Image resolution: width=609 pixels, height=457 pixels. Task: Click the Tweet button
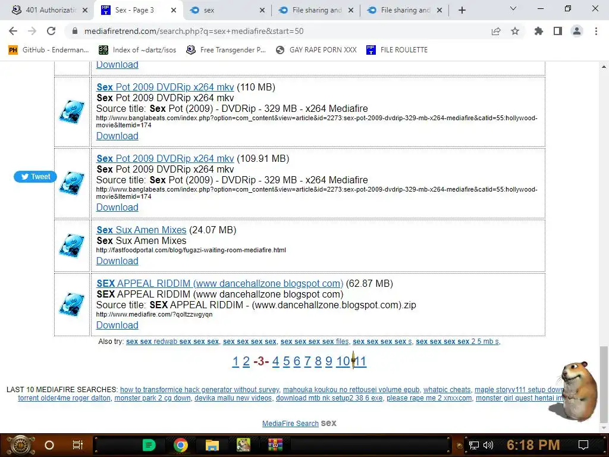35,176
